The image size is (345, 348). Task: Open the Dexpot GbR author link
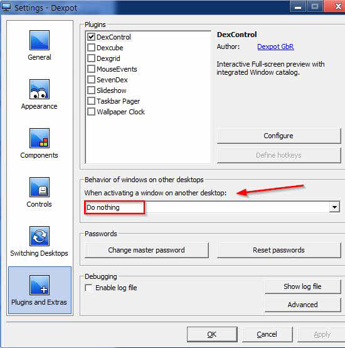click(x=275, y=46)
